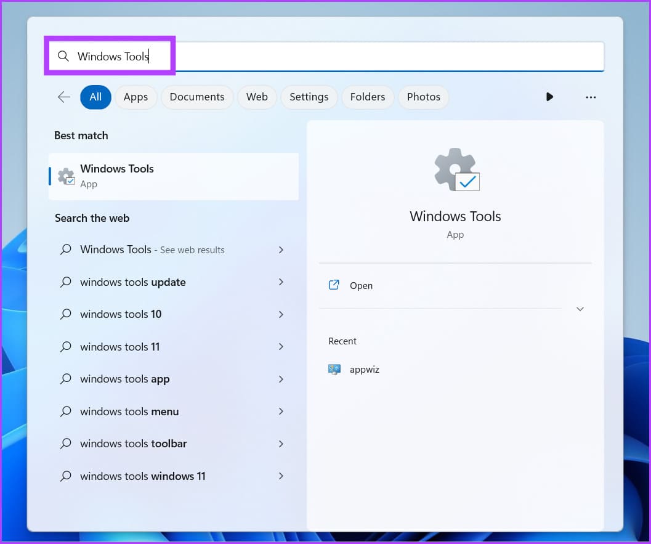The width and height of the screenshot is (651, 544).
Task: Expand arrow for 'windows tools 11'
Action: click(x=281, y=347)
